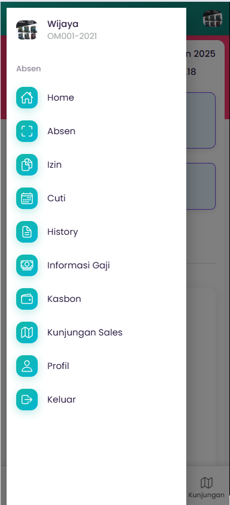This screenshot has height=505, width=230.
Task: Switch to the Kunjungan bottom tab
Action: coord(207,488)
